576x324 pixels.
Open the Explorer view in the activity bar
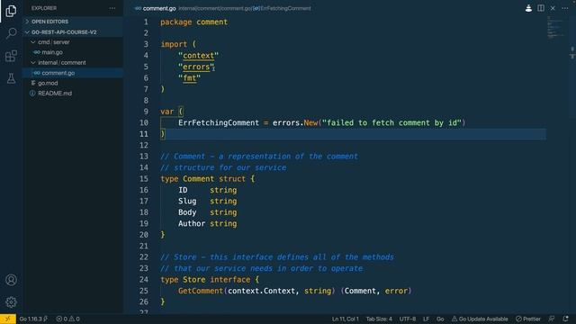click(11, 11)
